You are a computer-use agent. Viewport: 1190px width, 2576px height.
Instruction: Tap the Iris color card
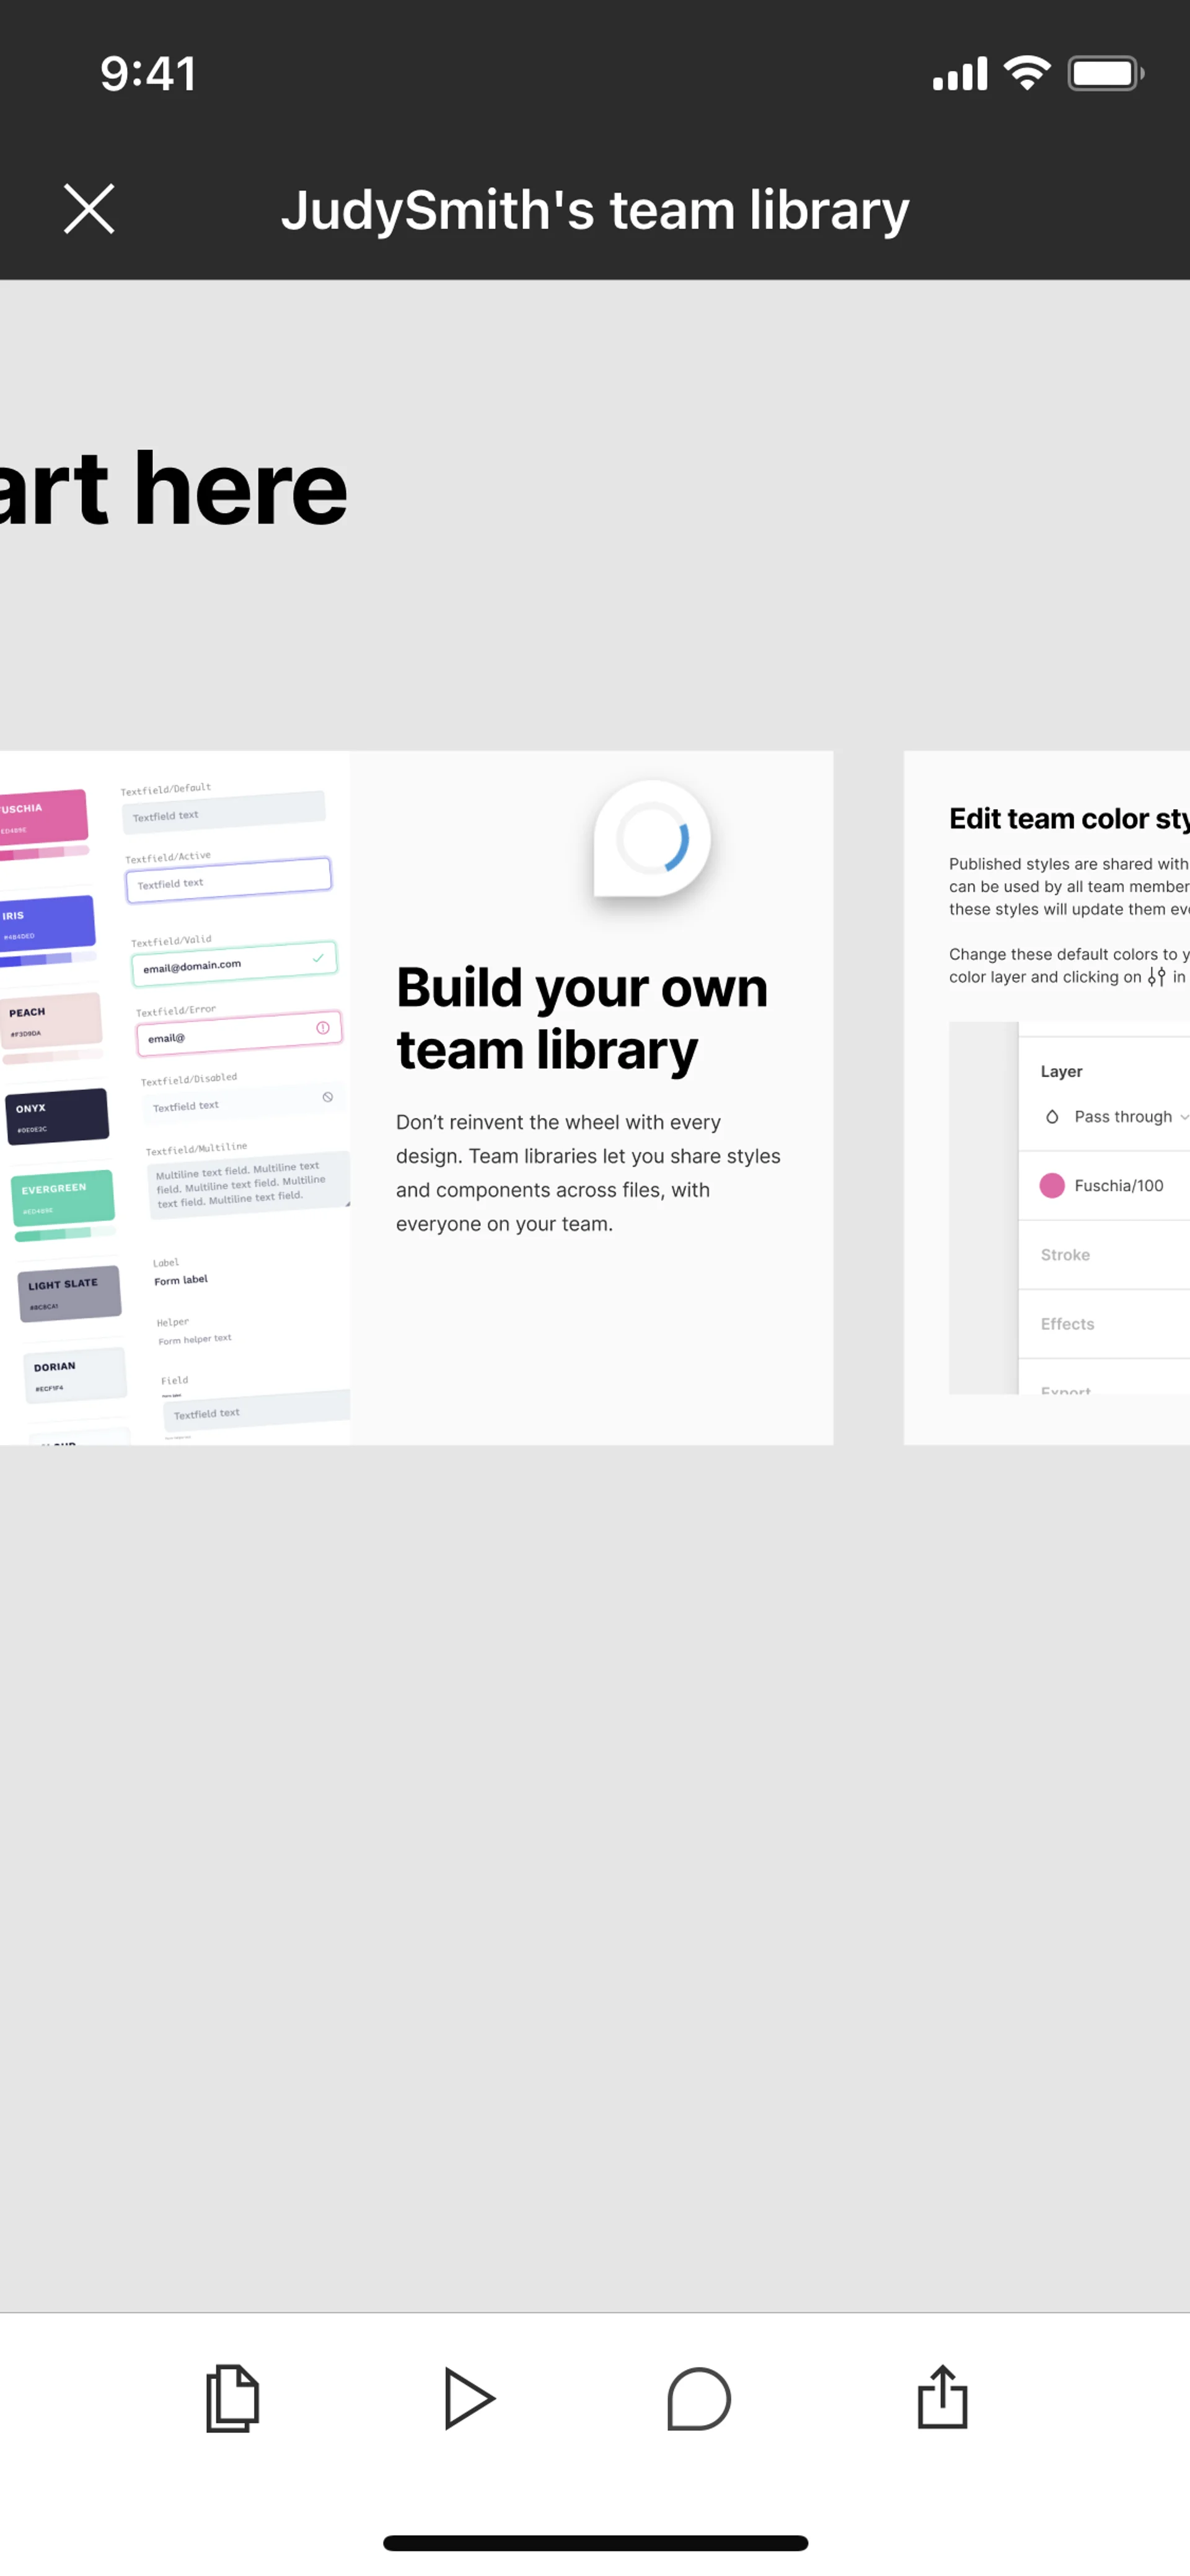point(46,921)
